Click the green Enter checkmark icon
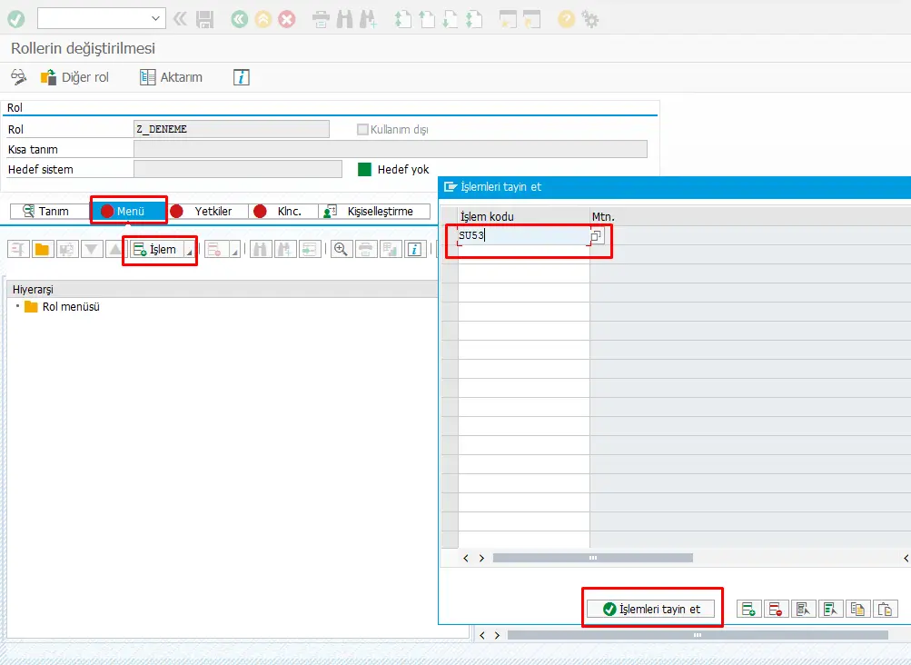This screenshot has width=911, height=665. point(15,18)
